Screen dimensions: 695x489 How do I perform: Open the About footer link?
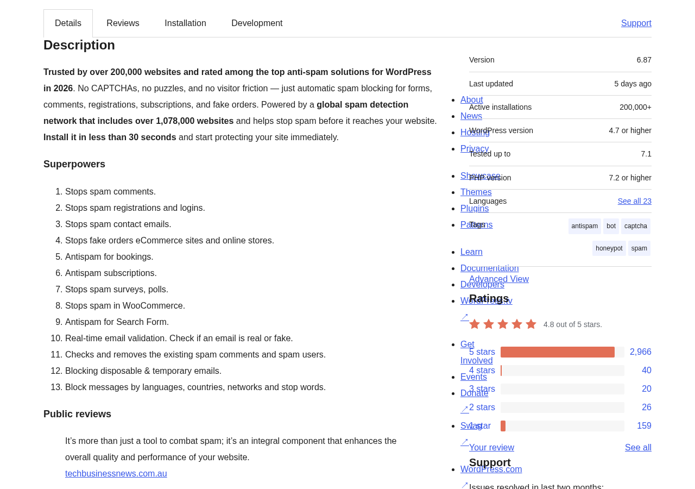[472, 100]
